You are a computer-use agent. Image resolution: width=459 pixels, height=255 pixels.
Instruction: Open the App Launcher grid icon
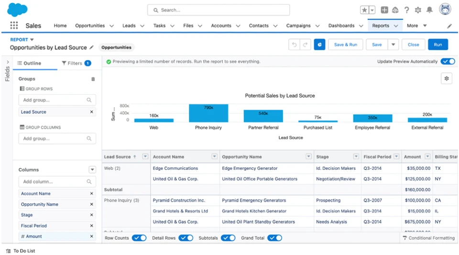click(14, 25)
